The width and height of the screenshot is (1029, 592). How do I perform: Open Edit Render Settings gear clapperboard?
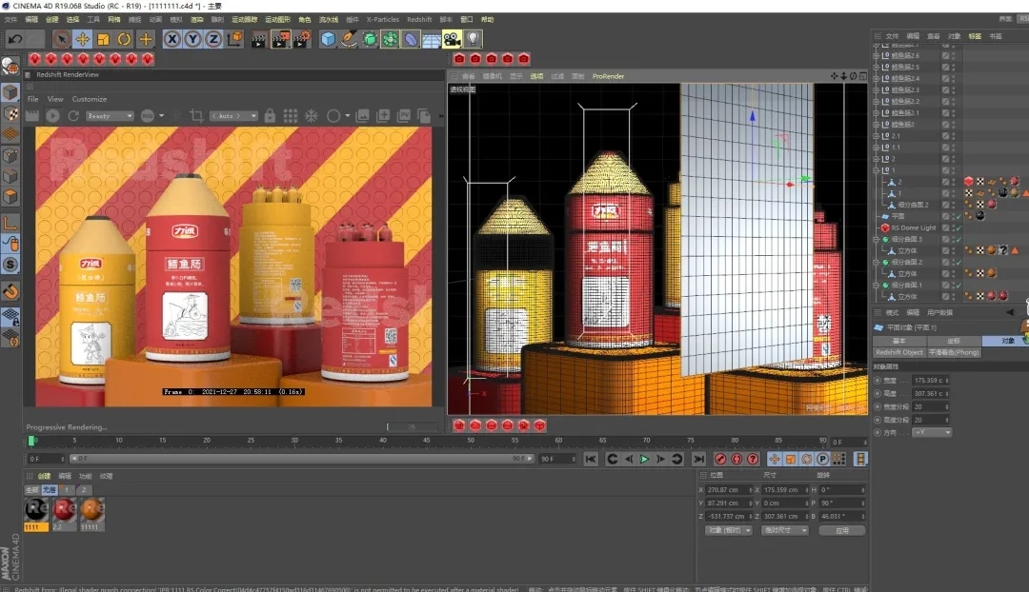[301, 39]
